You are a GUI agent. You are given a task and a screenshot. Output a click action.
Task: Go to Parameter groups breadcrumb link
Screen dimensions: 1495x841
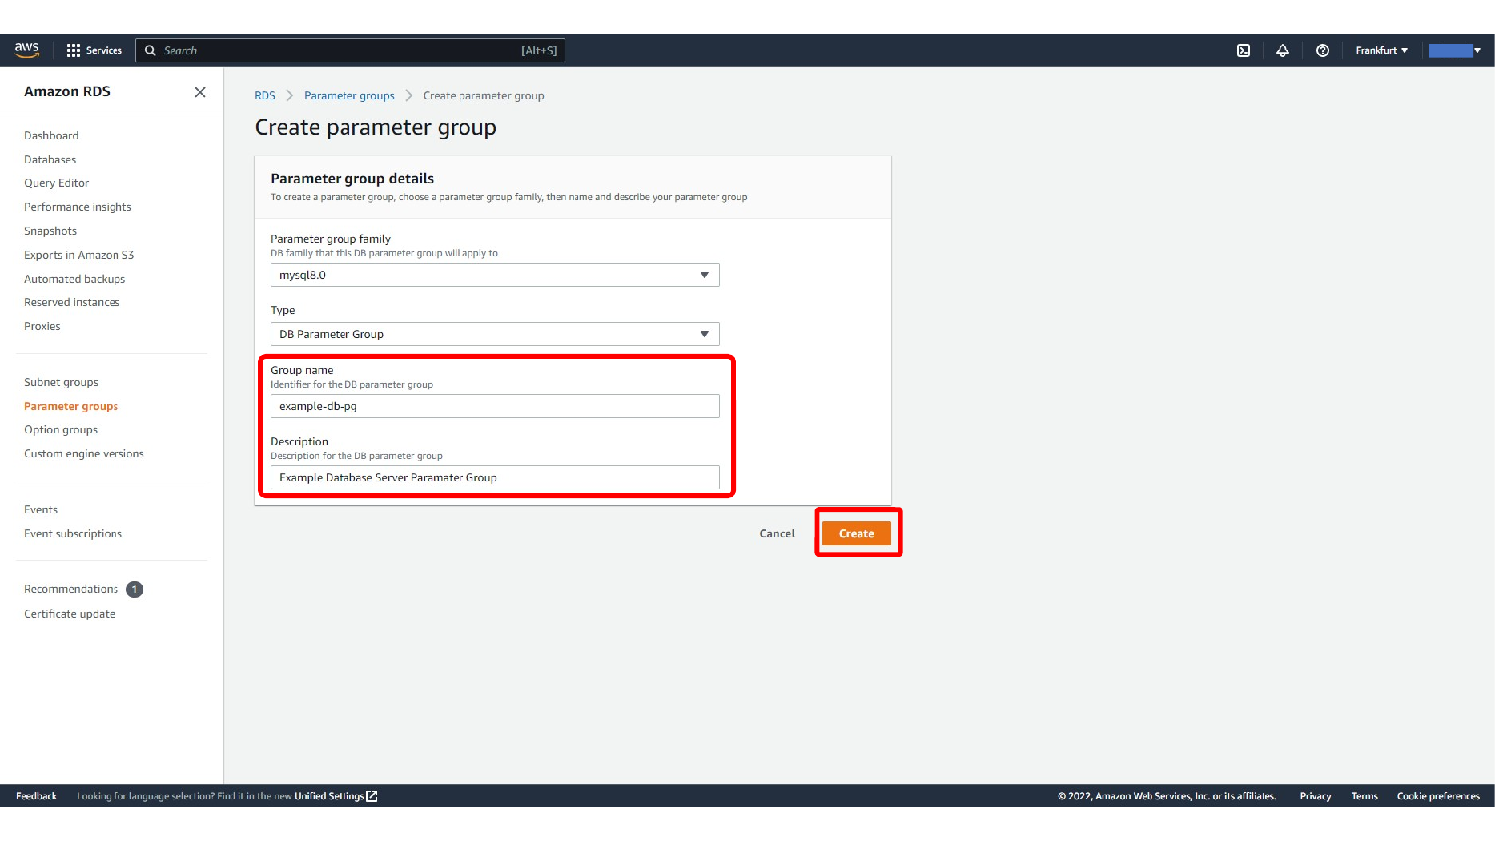tap(349, 95)
